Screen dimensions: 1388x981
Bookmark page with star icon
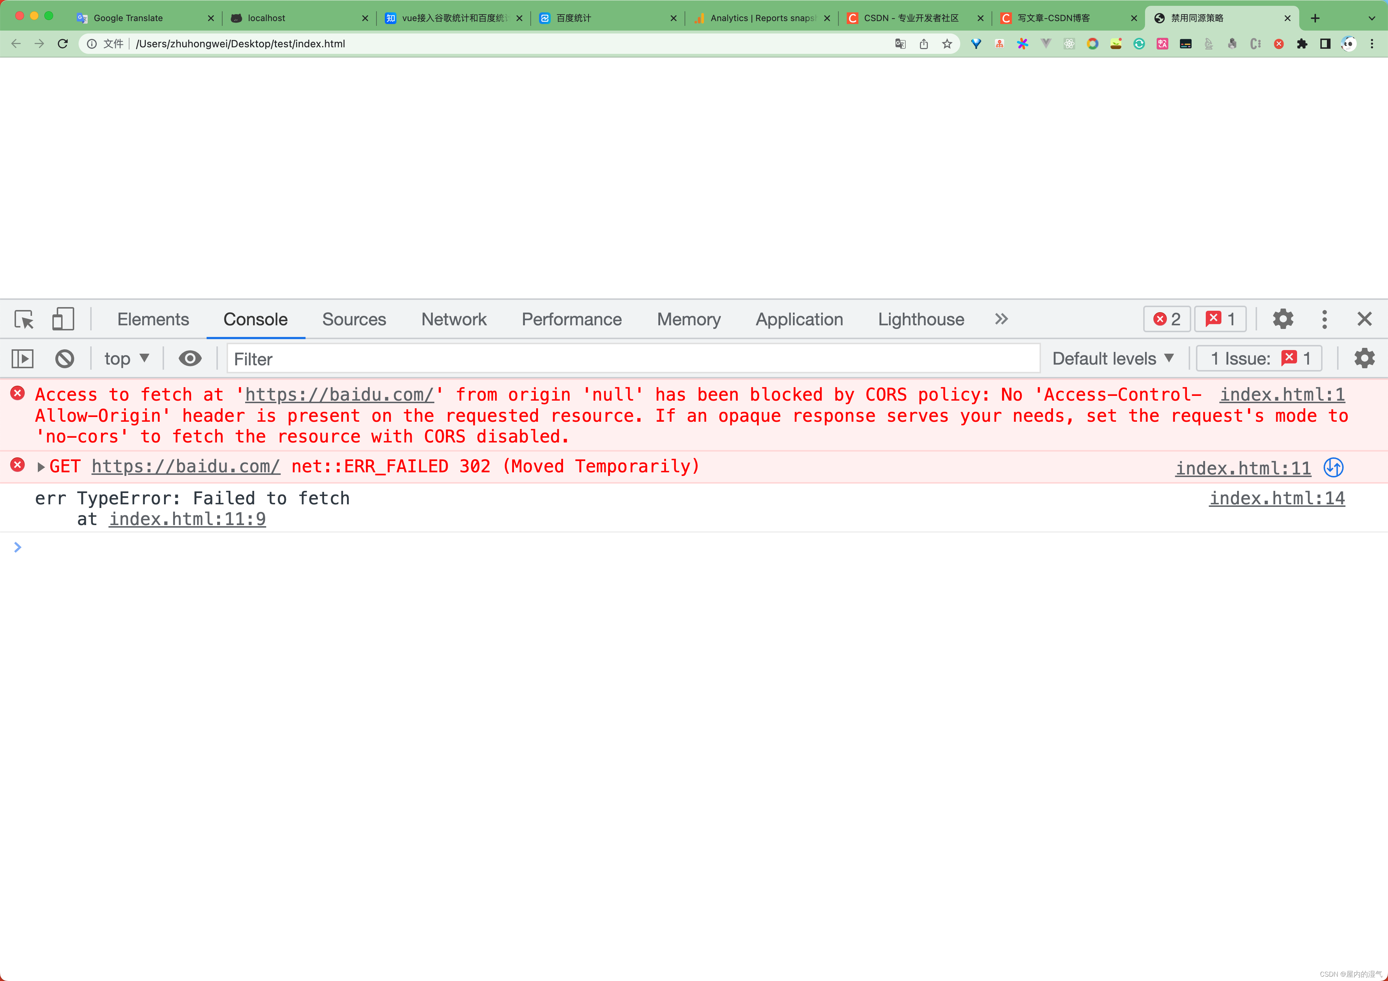(x=947, y=44)
